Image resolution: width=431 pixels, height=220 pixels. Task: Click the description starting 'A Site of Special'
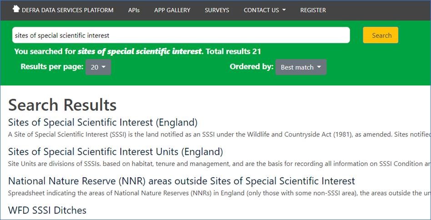click(218, 135)
